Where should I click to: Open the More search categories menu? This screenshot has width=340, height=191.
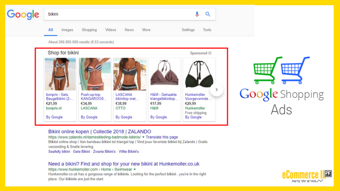click(x=146, y=30)
